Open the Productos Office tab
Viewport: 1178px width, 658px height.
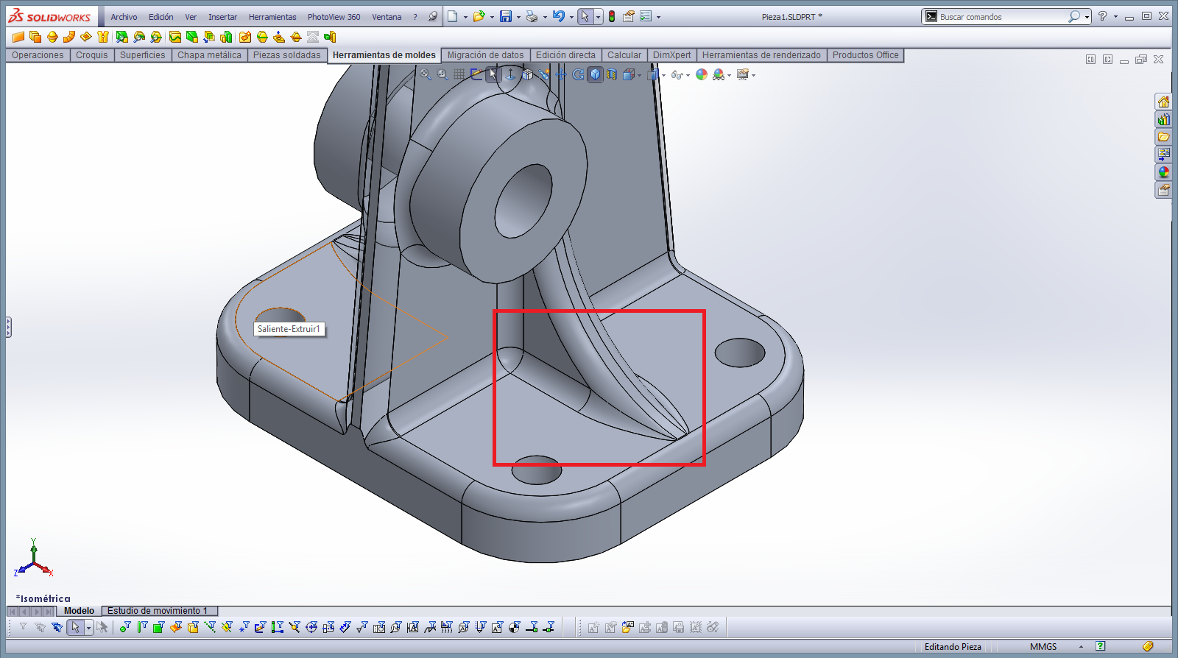click(x=866, y=55)
